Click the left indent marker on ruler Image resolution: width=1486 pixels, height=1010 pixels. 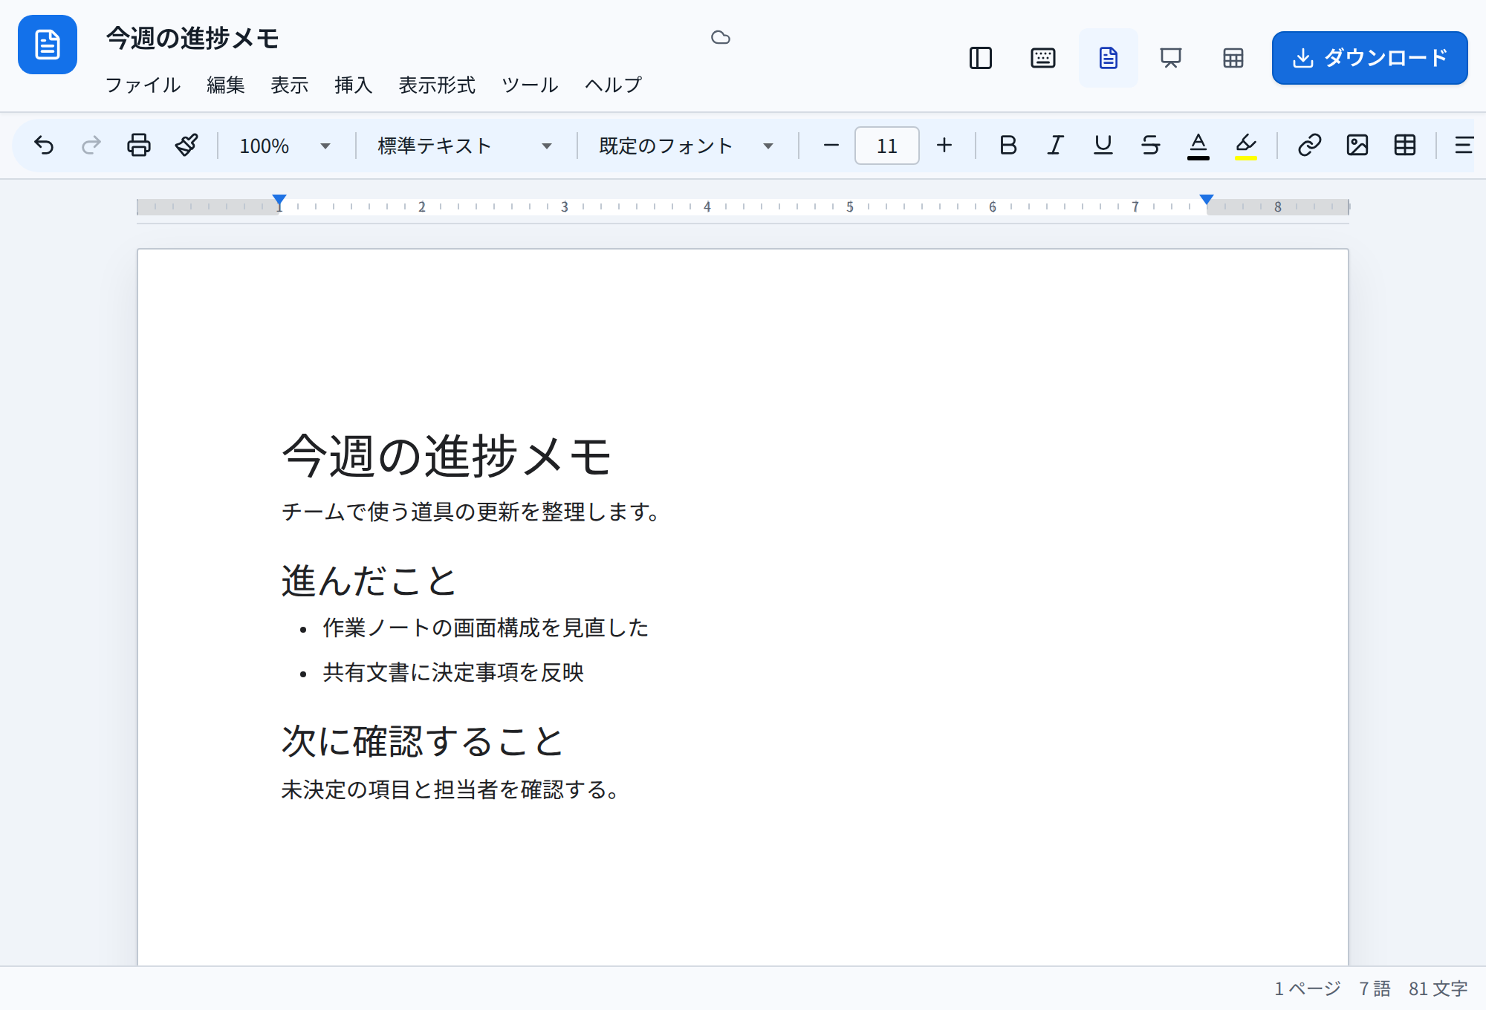(279, 201)
